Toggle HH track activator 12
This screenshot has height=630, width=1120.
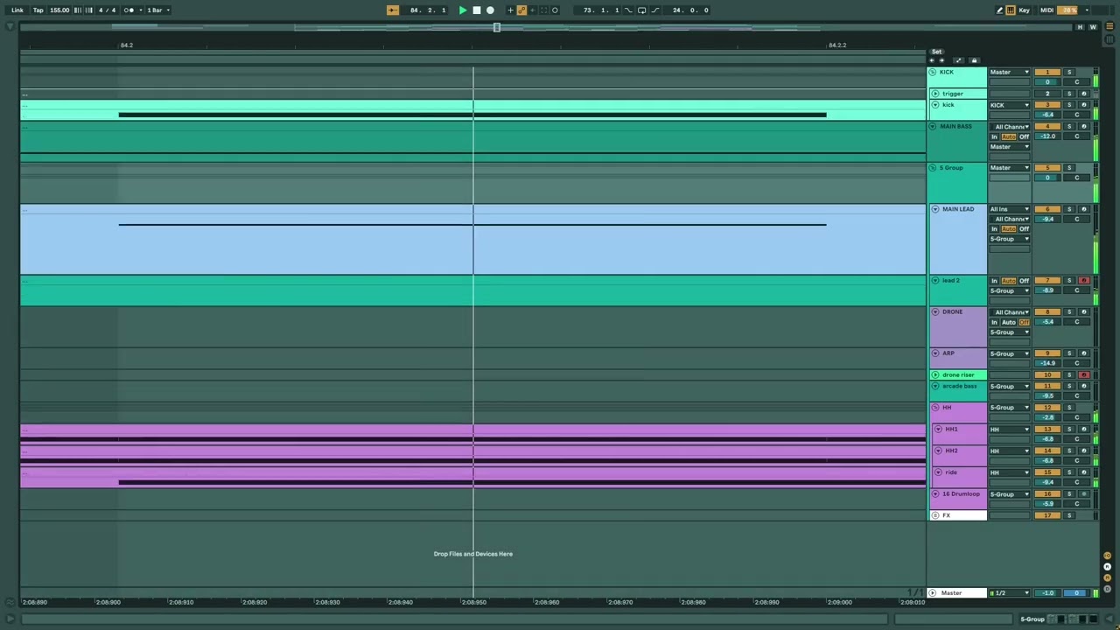(x=1047, y=408)
